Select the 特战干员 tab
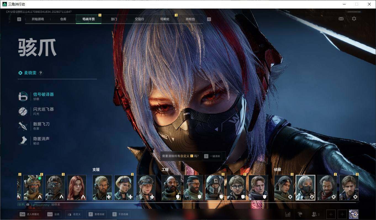The height and width of the screenshot is (220, 376). tap(89, 19)
